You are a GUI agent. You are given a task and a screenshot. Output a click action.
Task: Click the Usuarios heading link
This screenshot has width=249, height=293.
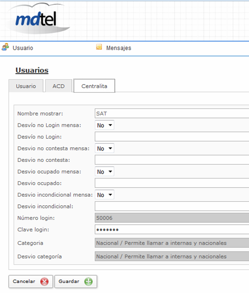click(x=32, y=70)
